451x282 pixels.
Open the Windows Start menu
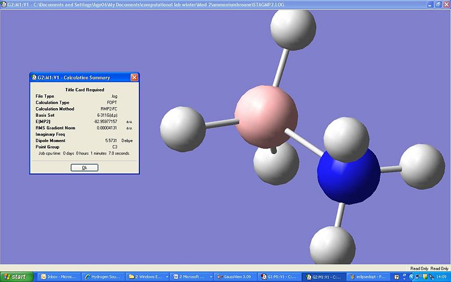tap(16, 277)
